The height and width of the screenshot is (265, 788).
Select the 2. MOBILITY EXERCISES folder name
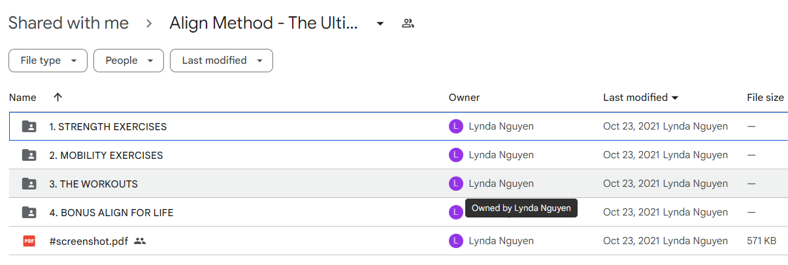(106, 156)
